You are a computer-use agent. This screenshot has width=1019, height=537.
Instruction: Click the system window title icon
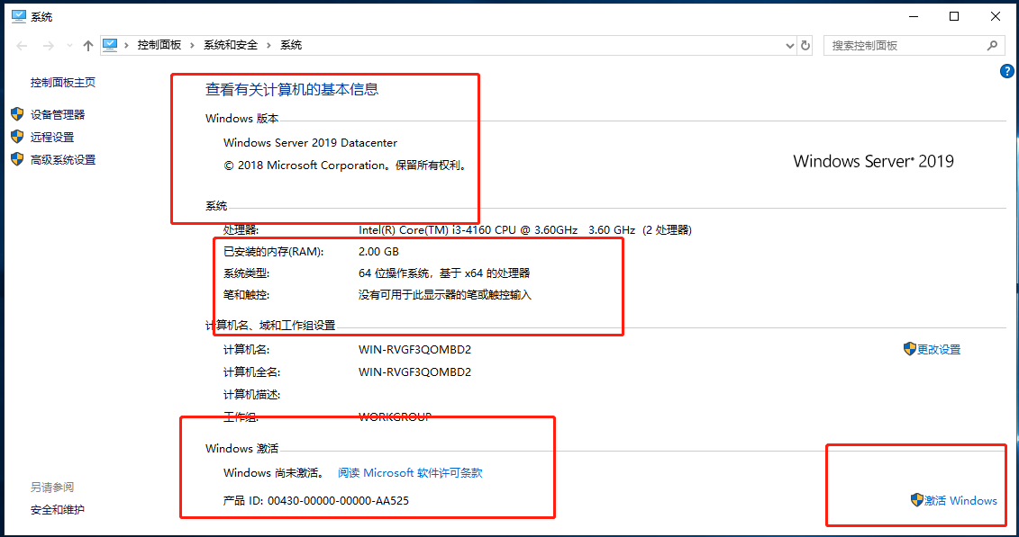tap(19, 17)
